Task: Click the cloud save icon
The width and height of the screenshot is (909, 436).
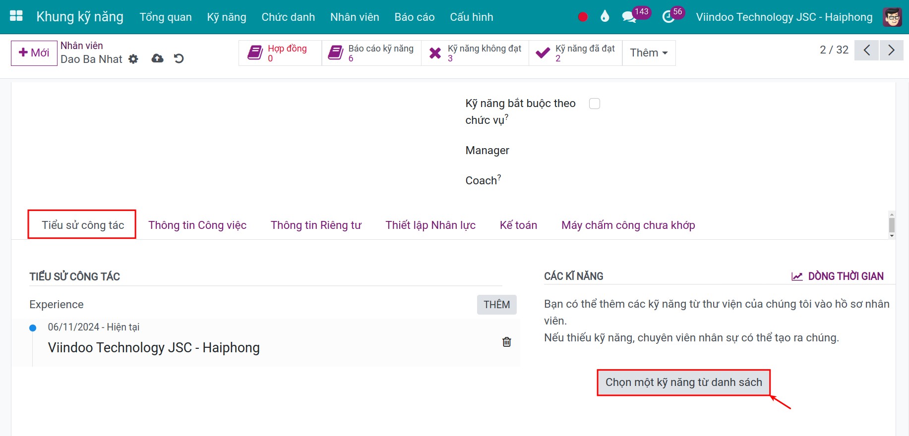Action: 157,58
